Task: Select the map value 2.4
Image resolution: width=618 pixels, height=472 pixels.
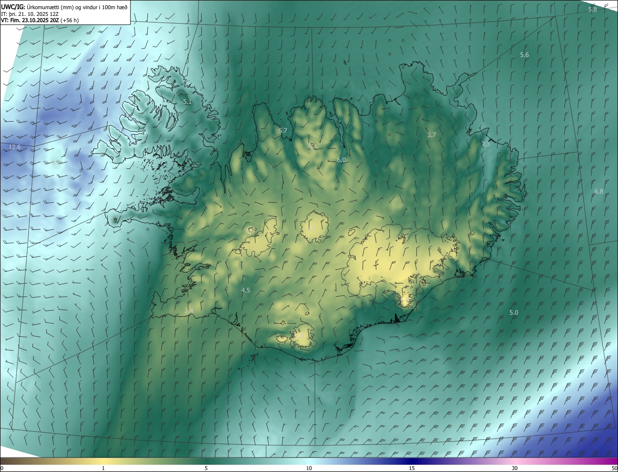Action: click(x=189, y=312)
